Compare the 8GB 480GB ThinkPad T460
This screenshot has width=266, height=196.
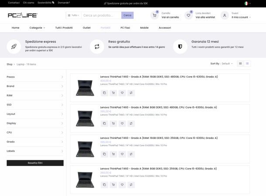click(131, 124)
